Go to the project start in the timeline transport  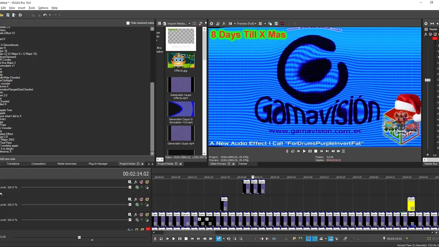click(192, 239)
